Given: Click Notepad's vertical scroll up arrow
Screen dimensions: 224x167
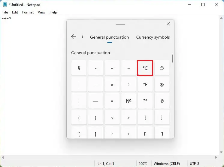Looking at the screenshot, I should click(221, 18).
